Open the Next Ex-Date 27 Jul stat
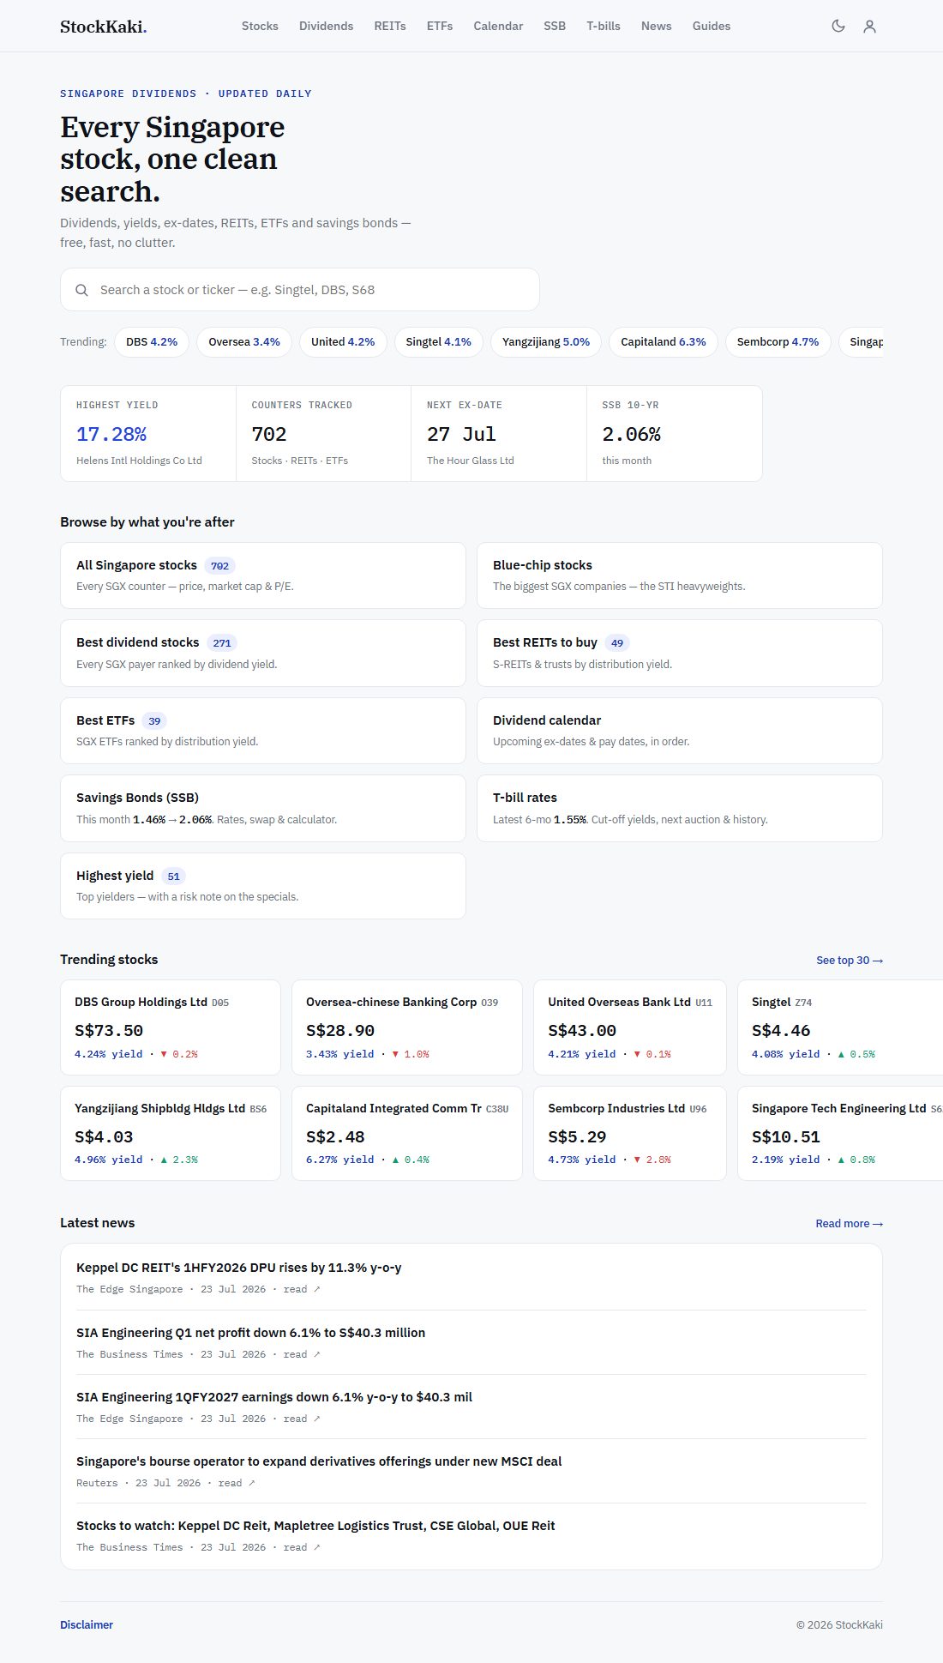 click(499, 433)
